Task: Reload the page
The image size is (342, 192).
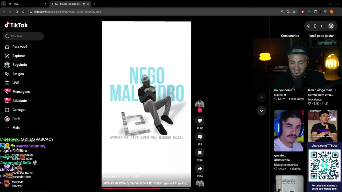Action: [x=17, y=12]
